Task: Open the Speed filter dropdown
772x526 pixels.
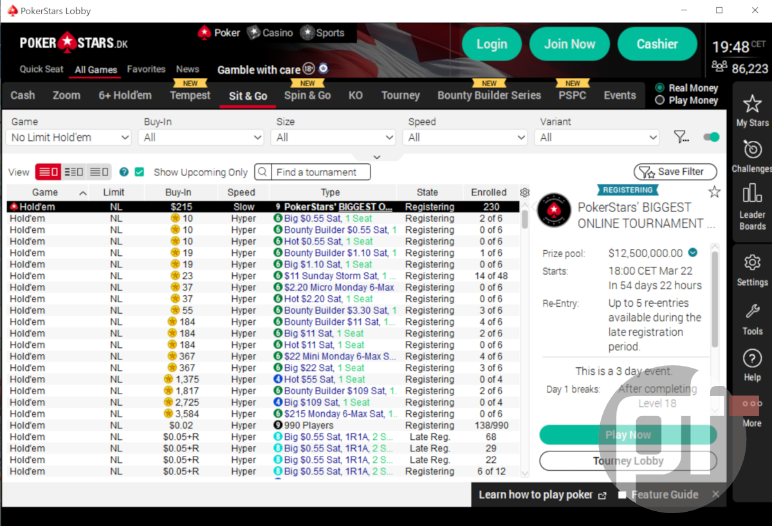Action: click(466, 138)
